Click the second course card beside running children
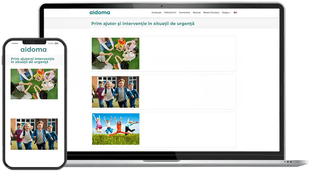Image resolution: width=310 pixels, height=173 pixels. pyautogui.click(x=188, y=92)
